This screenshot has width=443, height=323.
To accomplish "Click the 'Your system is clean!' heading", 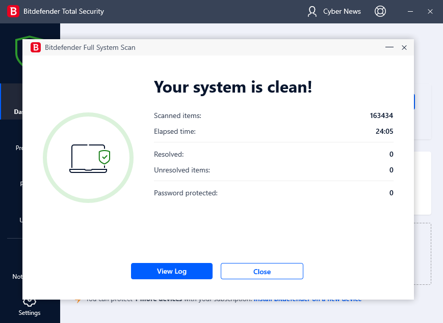I will pyautogui.click(x=233, y=87).
